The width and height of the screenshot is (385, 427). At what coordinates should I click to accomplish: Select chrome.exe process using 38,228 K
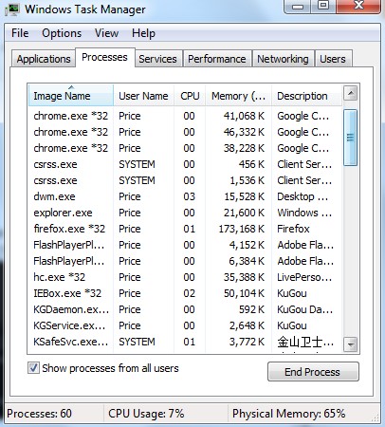point(185,148)
